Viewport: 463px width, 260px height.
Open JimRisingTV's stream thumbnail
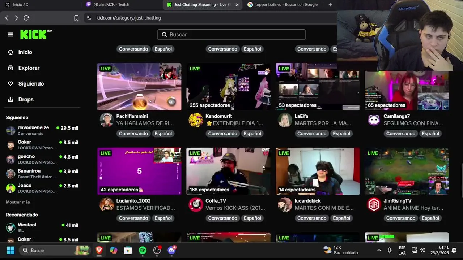tap(407, 171)
